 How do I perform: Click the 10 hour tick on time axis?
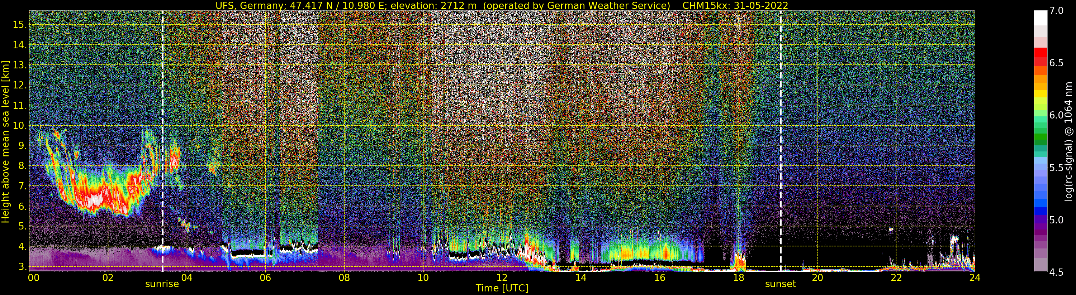tap(423, 277)
